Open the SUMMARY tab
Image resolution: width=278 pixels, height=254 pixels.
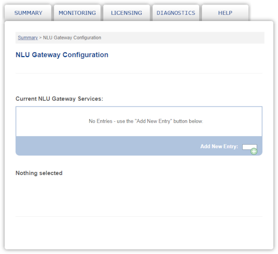(28, 13)
